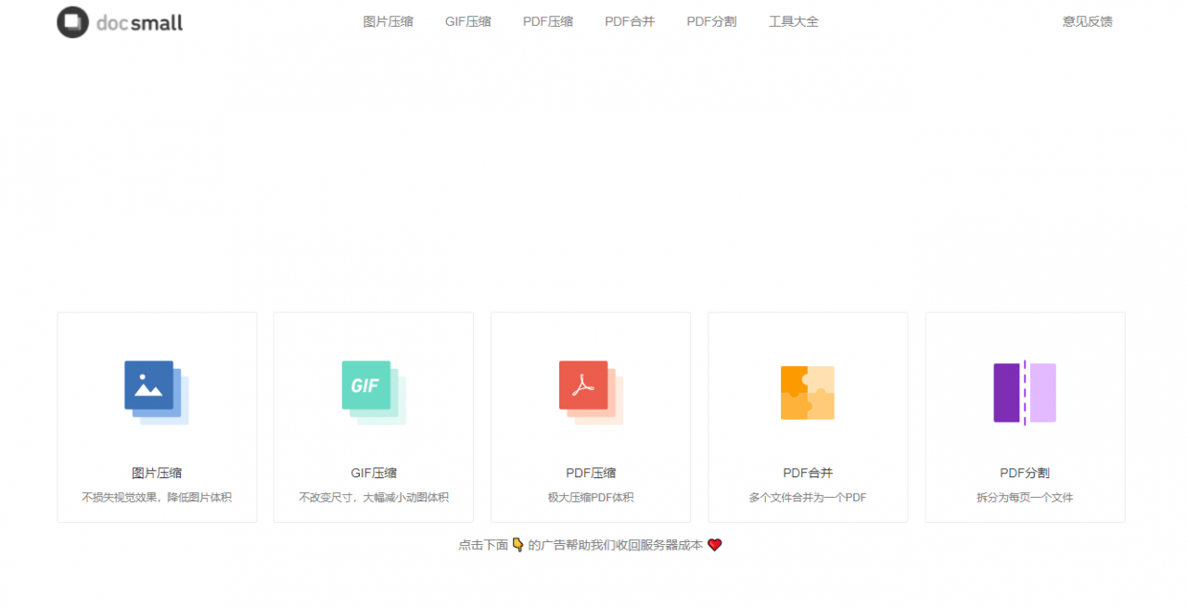Image resolution: width=1187 pixels, height=608 pixels.
Task: Open 工具大全 from the navigation
Action: point(793,21)
